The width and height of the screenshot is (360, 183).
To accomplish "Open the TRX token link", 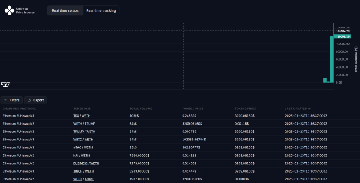I will pos(76,116).
